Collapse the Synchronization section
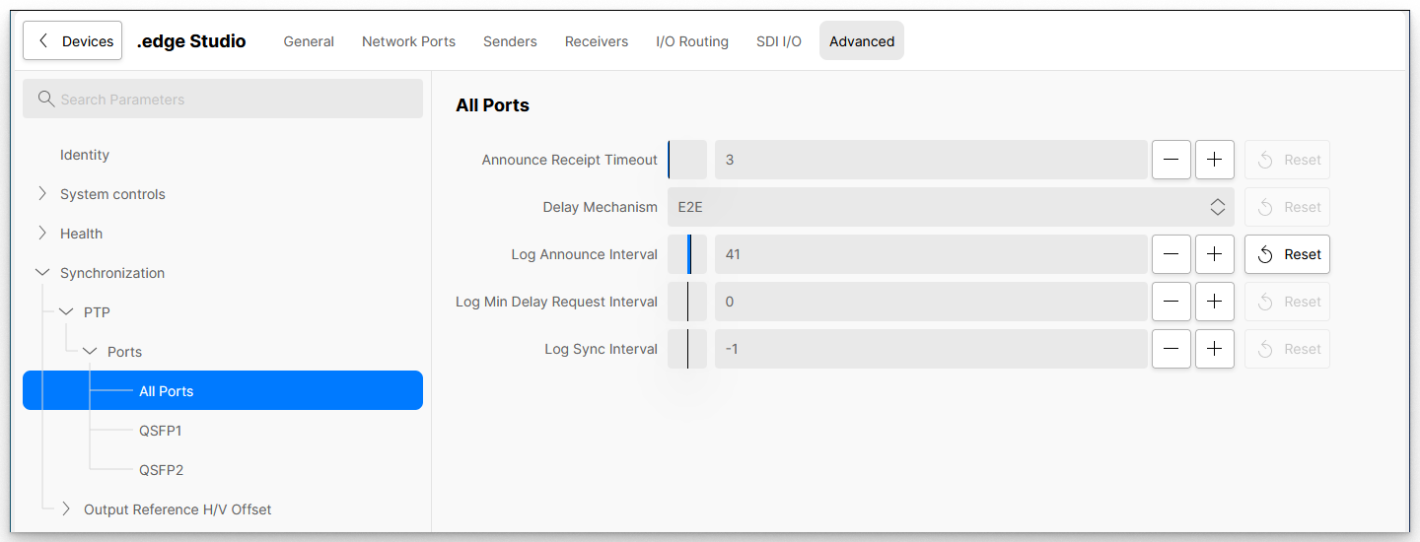Screen dimensions: 1420x542 click(x=42, y=273)
